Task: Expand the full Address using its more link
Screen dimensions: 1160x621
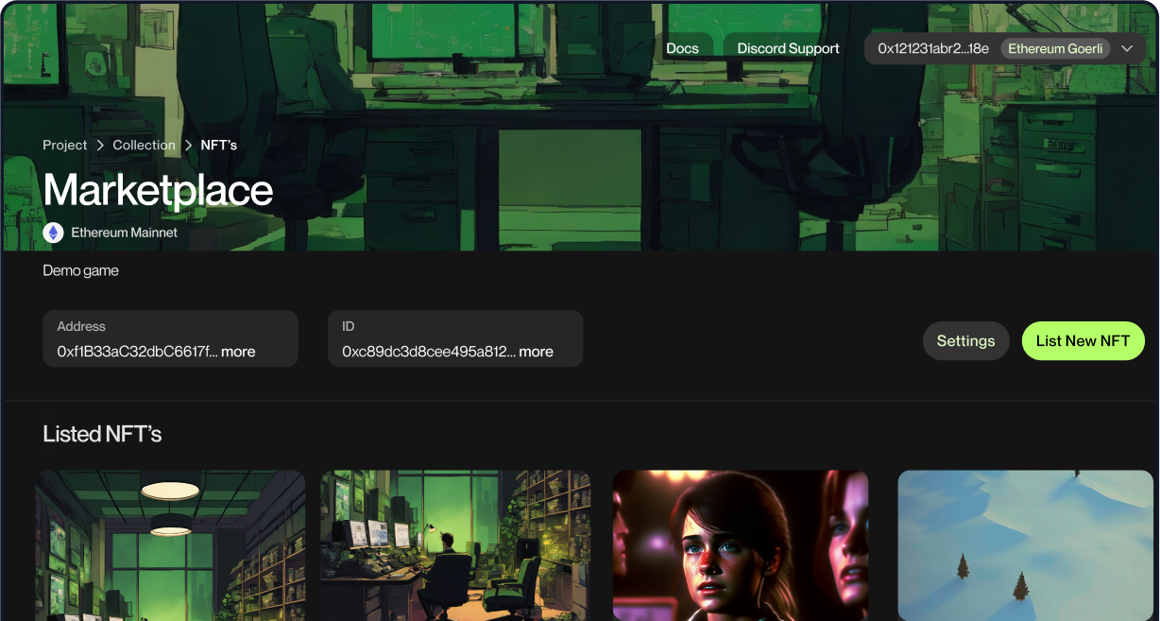Action: [239, 351]
